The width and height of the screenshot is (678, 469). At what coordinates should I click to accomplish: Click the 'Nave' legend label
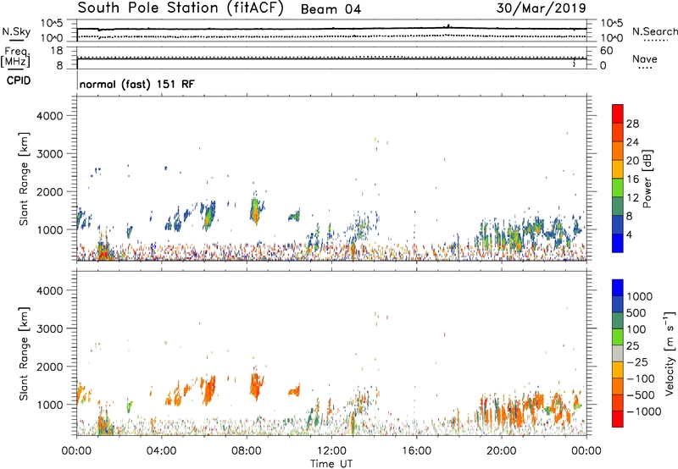point(645,59)
